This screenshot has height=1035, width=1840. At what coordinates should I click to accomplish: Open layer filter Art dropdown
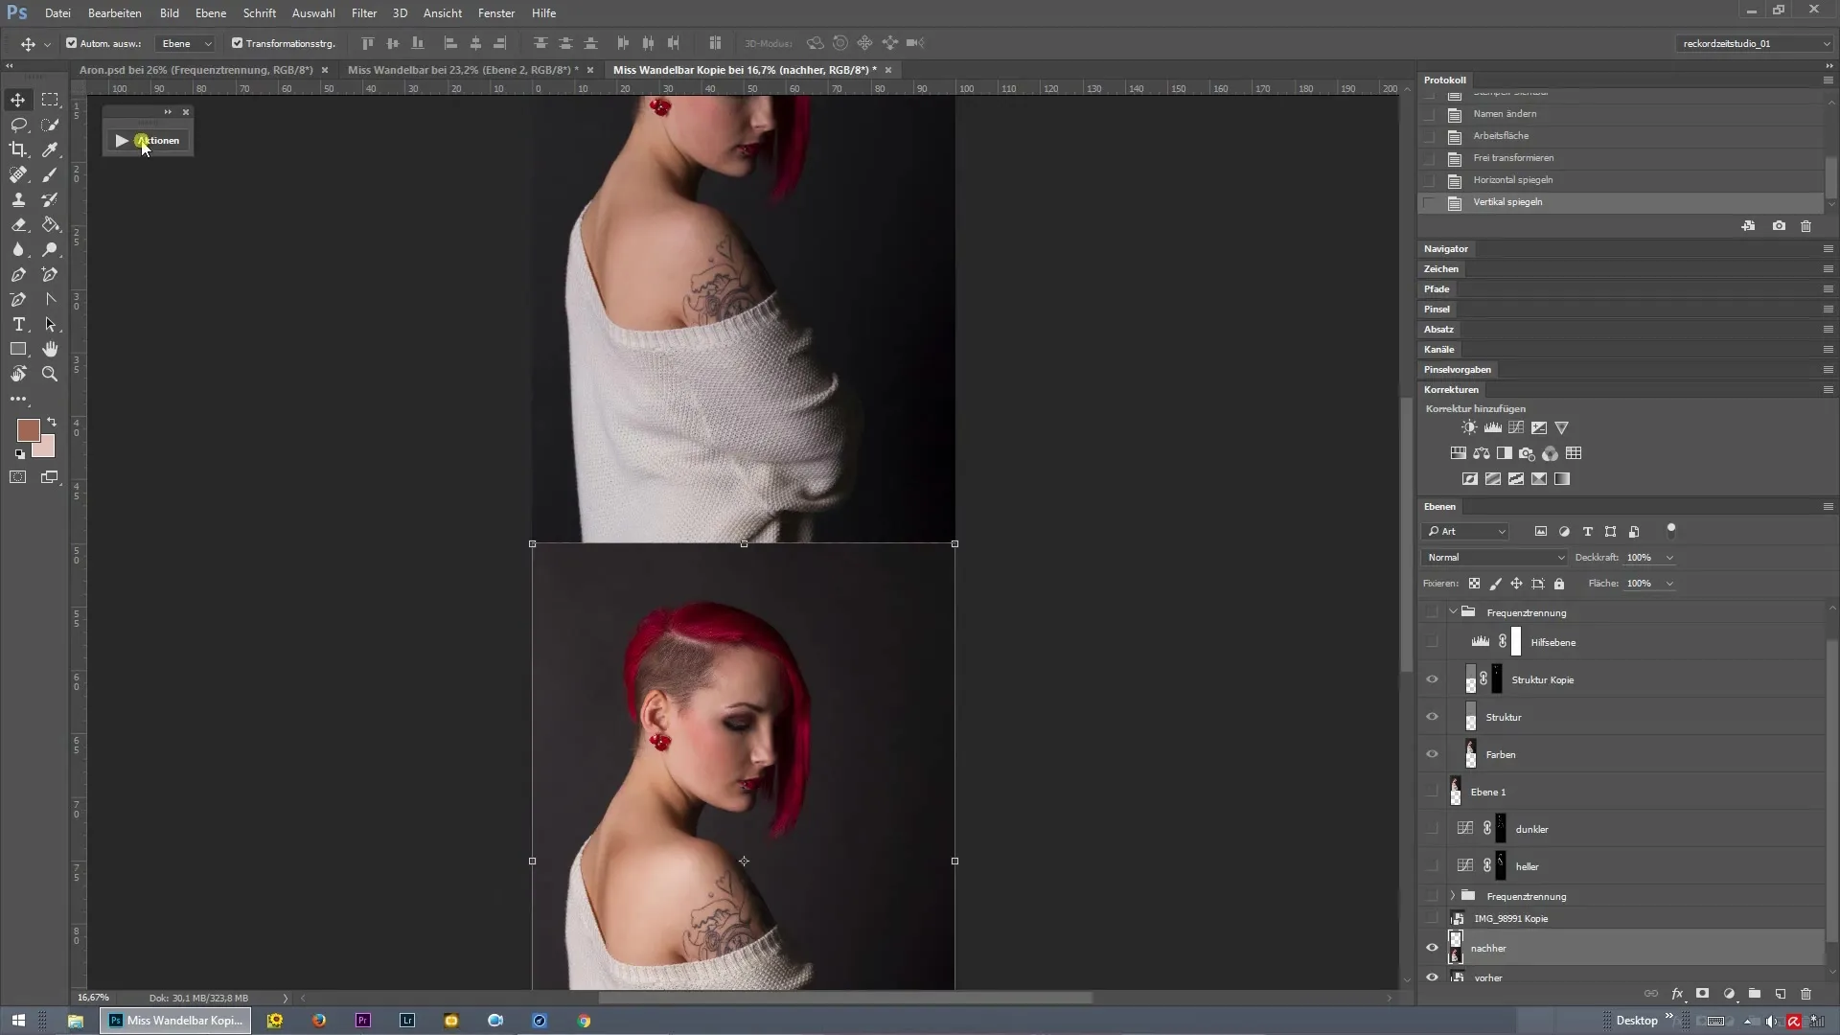pyautogui.click(x=1465, y=532)
